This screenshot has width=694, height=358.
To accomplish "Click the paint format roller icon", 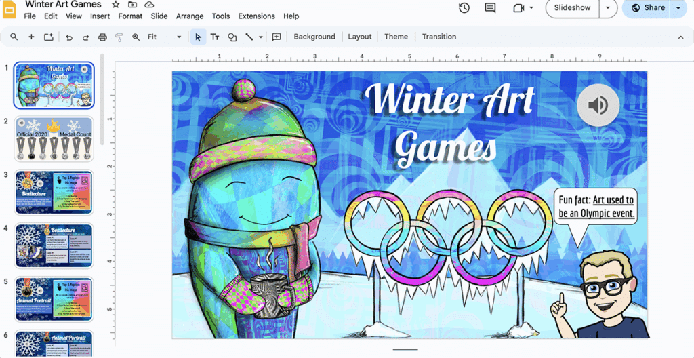I will pyautogui.click(x=119, y=37).
